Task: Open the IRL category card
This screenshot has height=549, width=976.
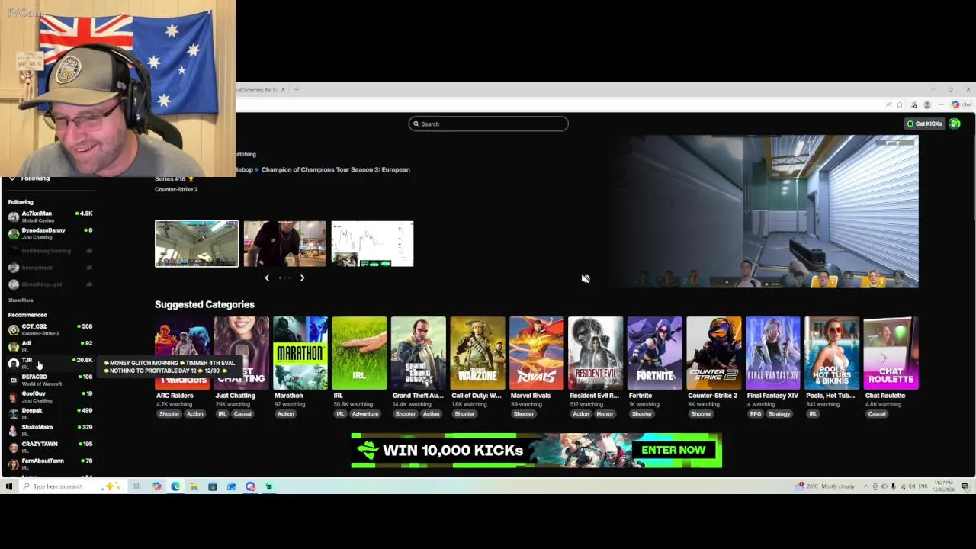Action: (x=359, y=353)
